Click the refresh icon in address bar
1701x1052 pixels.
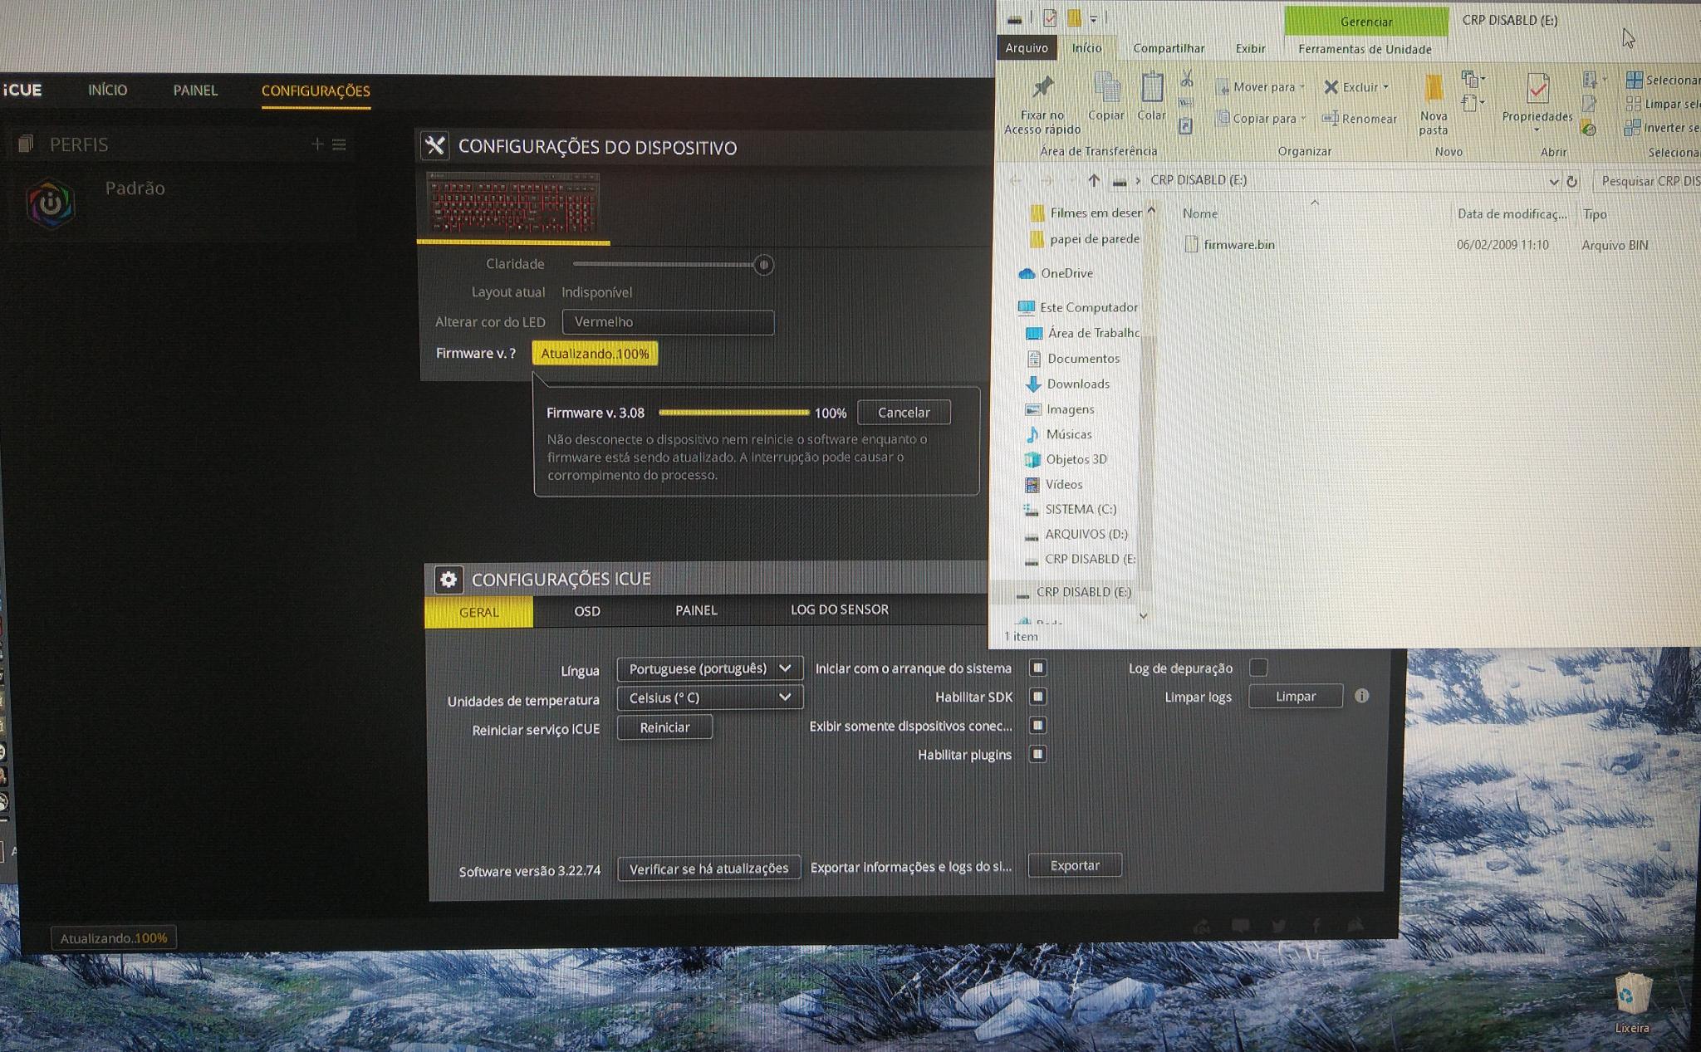(x=1571, y=181)
